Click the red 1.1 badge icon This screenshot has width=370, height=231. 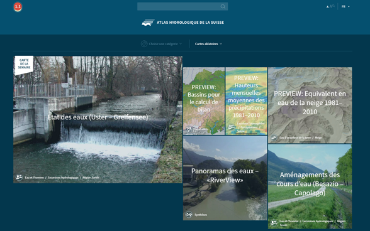coord(18,7)
